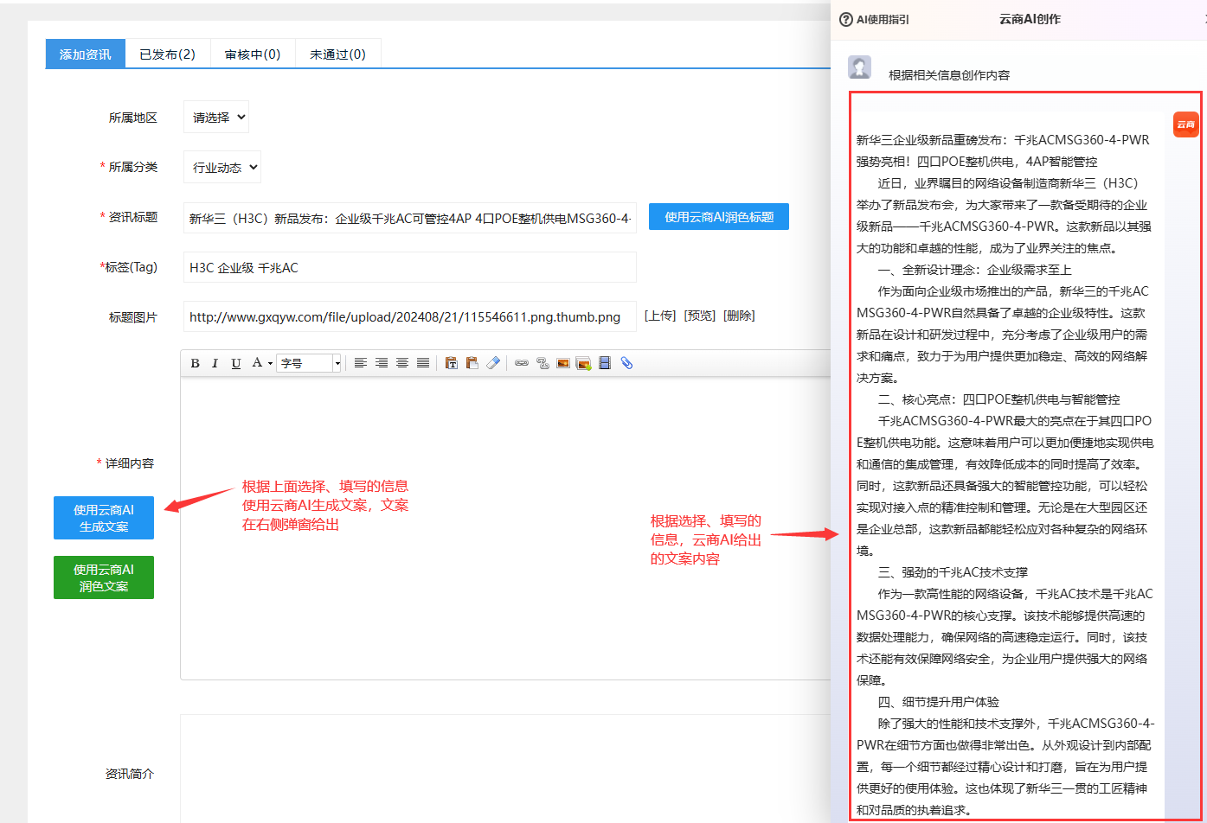This screenshot has width=1207, height=823.
Task: Click the 云商AI创作 panel title
Action: (x=1030, y=19)
